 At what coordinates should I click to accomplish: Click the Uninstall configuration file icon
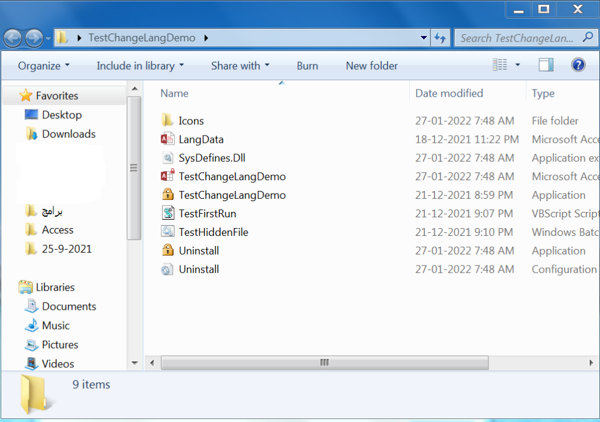[167, 270]
